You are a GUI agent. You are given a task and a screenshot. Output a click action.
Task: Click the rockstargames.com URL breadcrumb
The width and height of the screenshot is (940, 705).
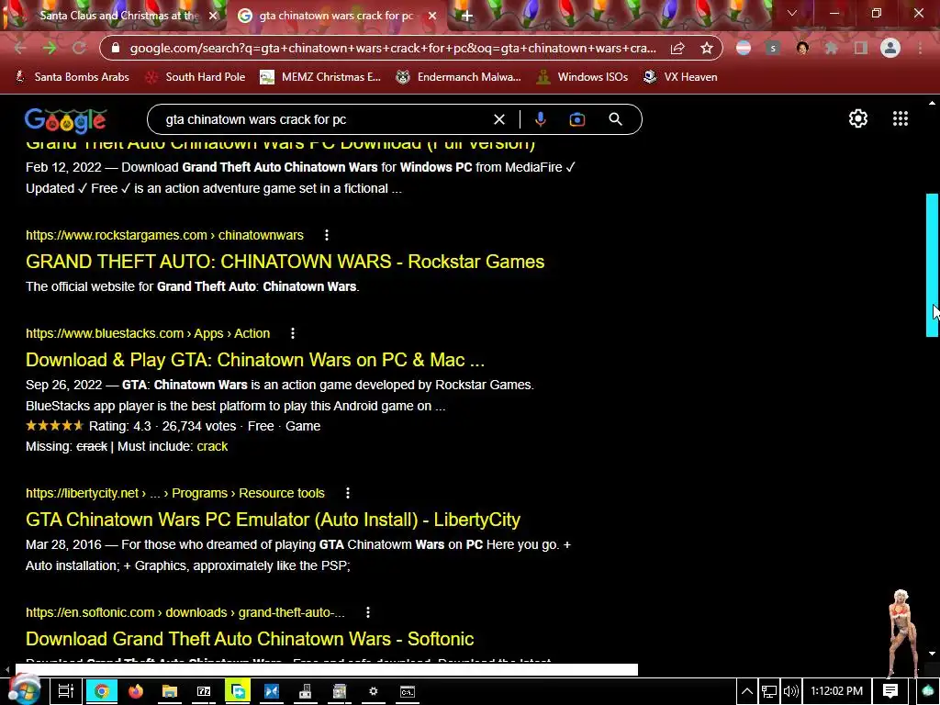pyautogui.click(x=164, y=235)
